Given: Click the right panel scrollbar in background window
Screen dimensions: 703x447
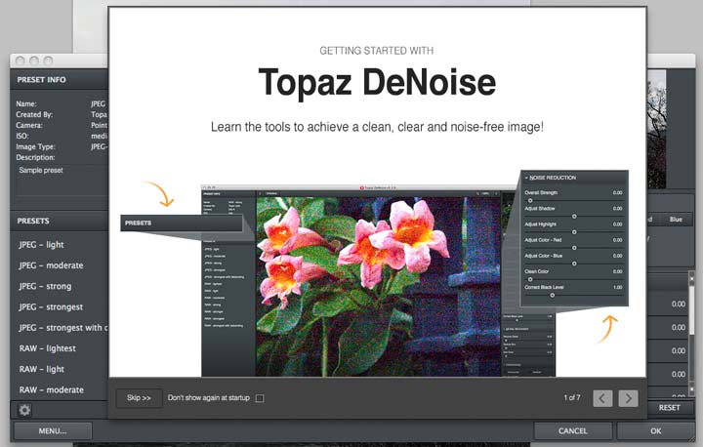Looking at the screenshot, I should coord(692,332).
